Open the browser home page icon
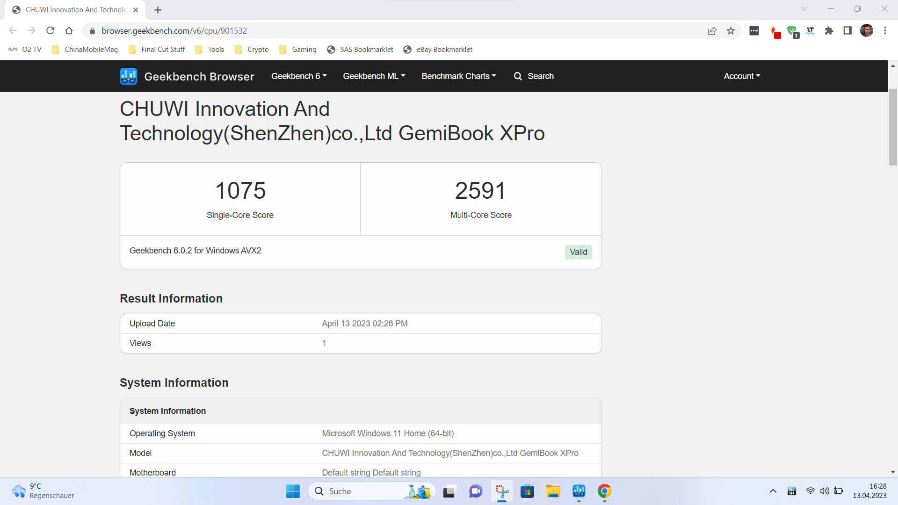 pyautogui.click(x=69, y=31)
